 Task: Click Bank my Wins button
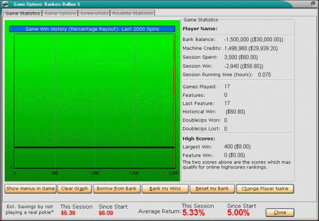(165, 189)
